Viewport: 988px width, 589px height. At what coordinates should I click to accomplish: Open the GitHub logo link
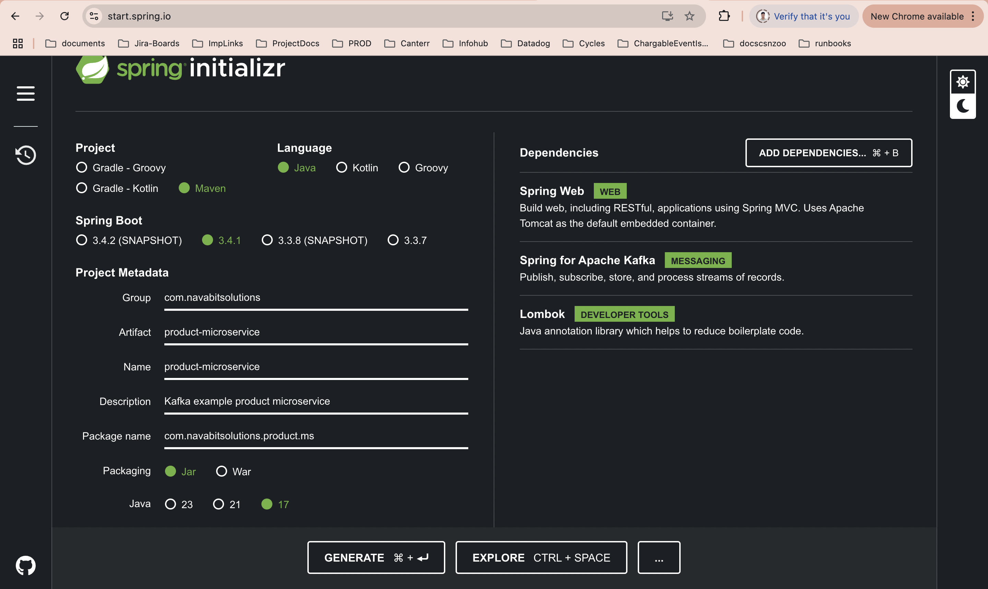(25, 565)
